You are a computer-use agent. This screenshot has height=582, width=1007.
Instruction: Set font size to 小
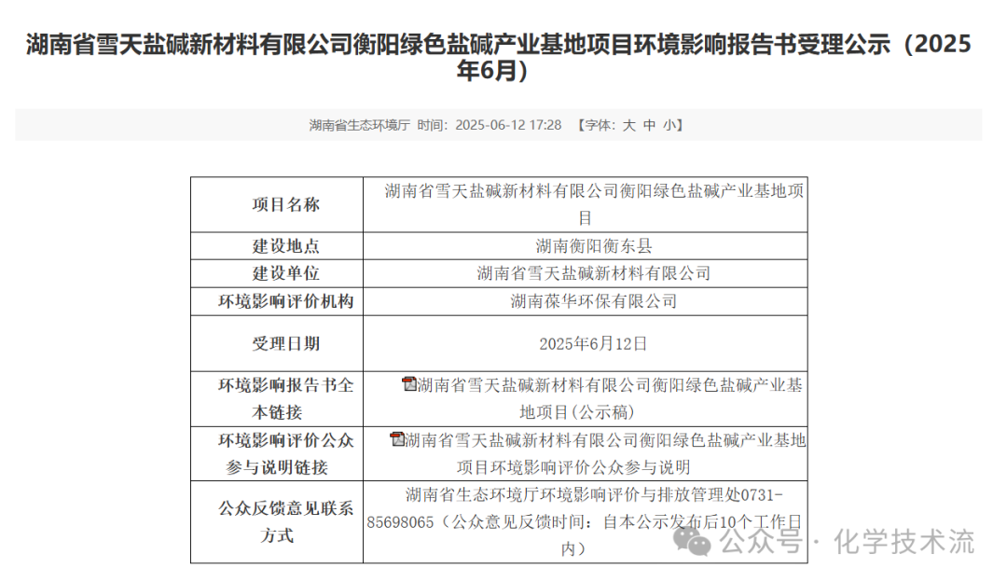669,125
